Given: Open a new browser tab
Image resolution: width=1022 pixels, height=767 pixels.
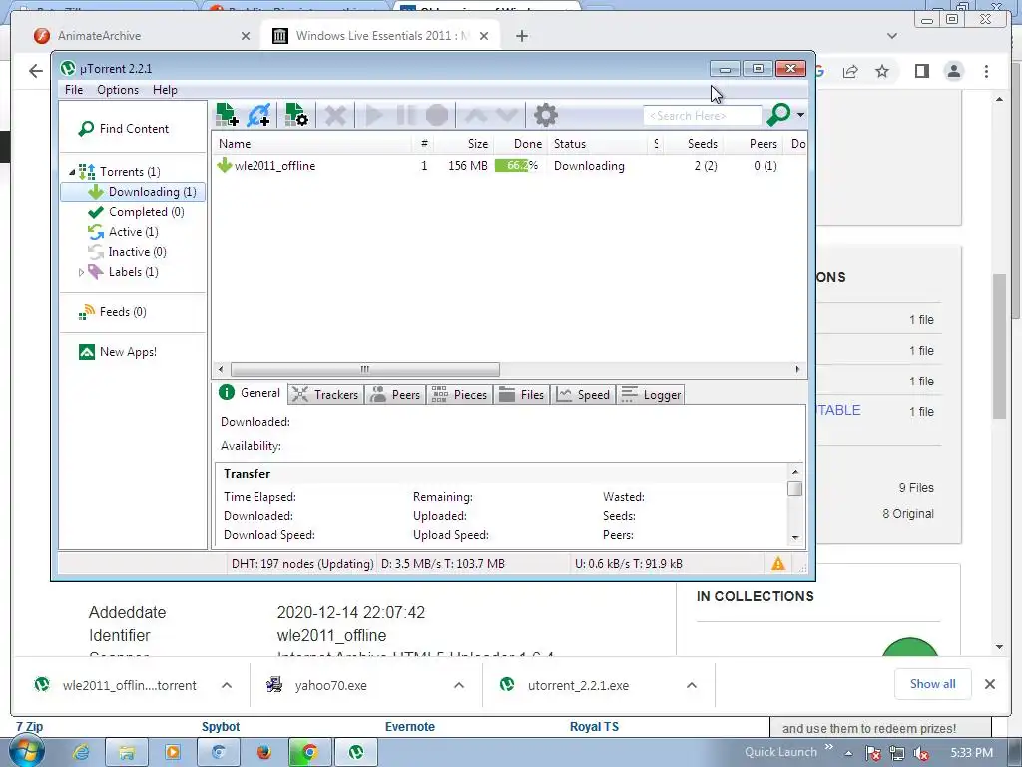Looking at the screenshot, I should (x=521, y=36).
